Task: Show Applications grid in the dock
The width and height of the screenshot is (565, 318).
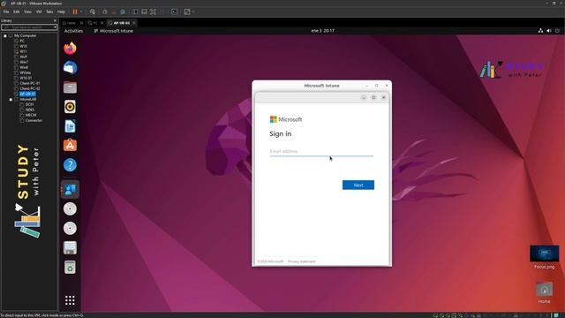Action: pyautogui.click(x=70, y=300)
